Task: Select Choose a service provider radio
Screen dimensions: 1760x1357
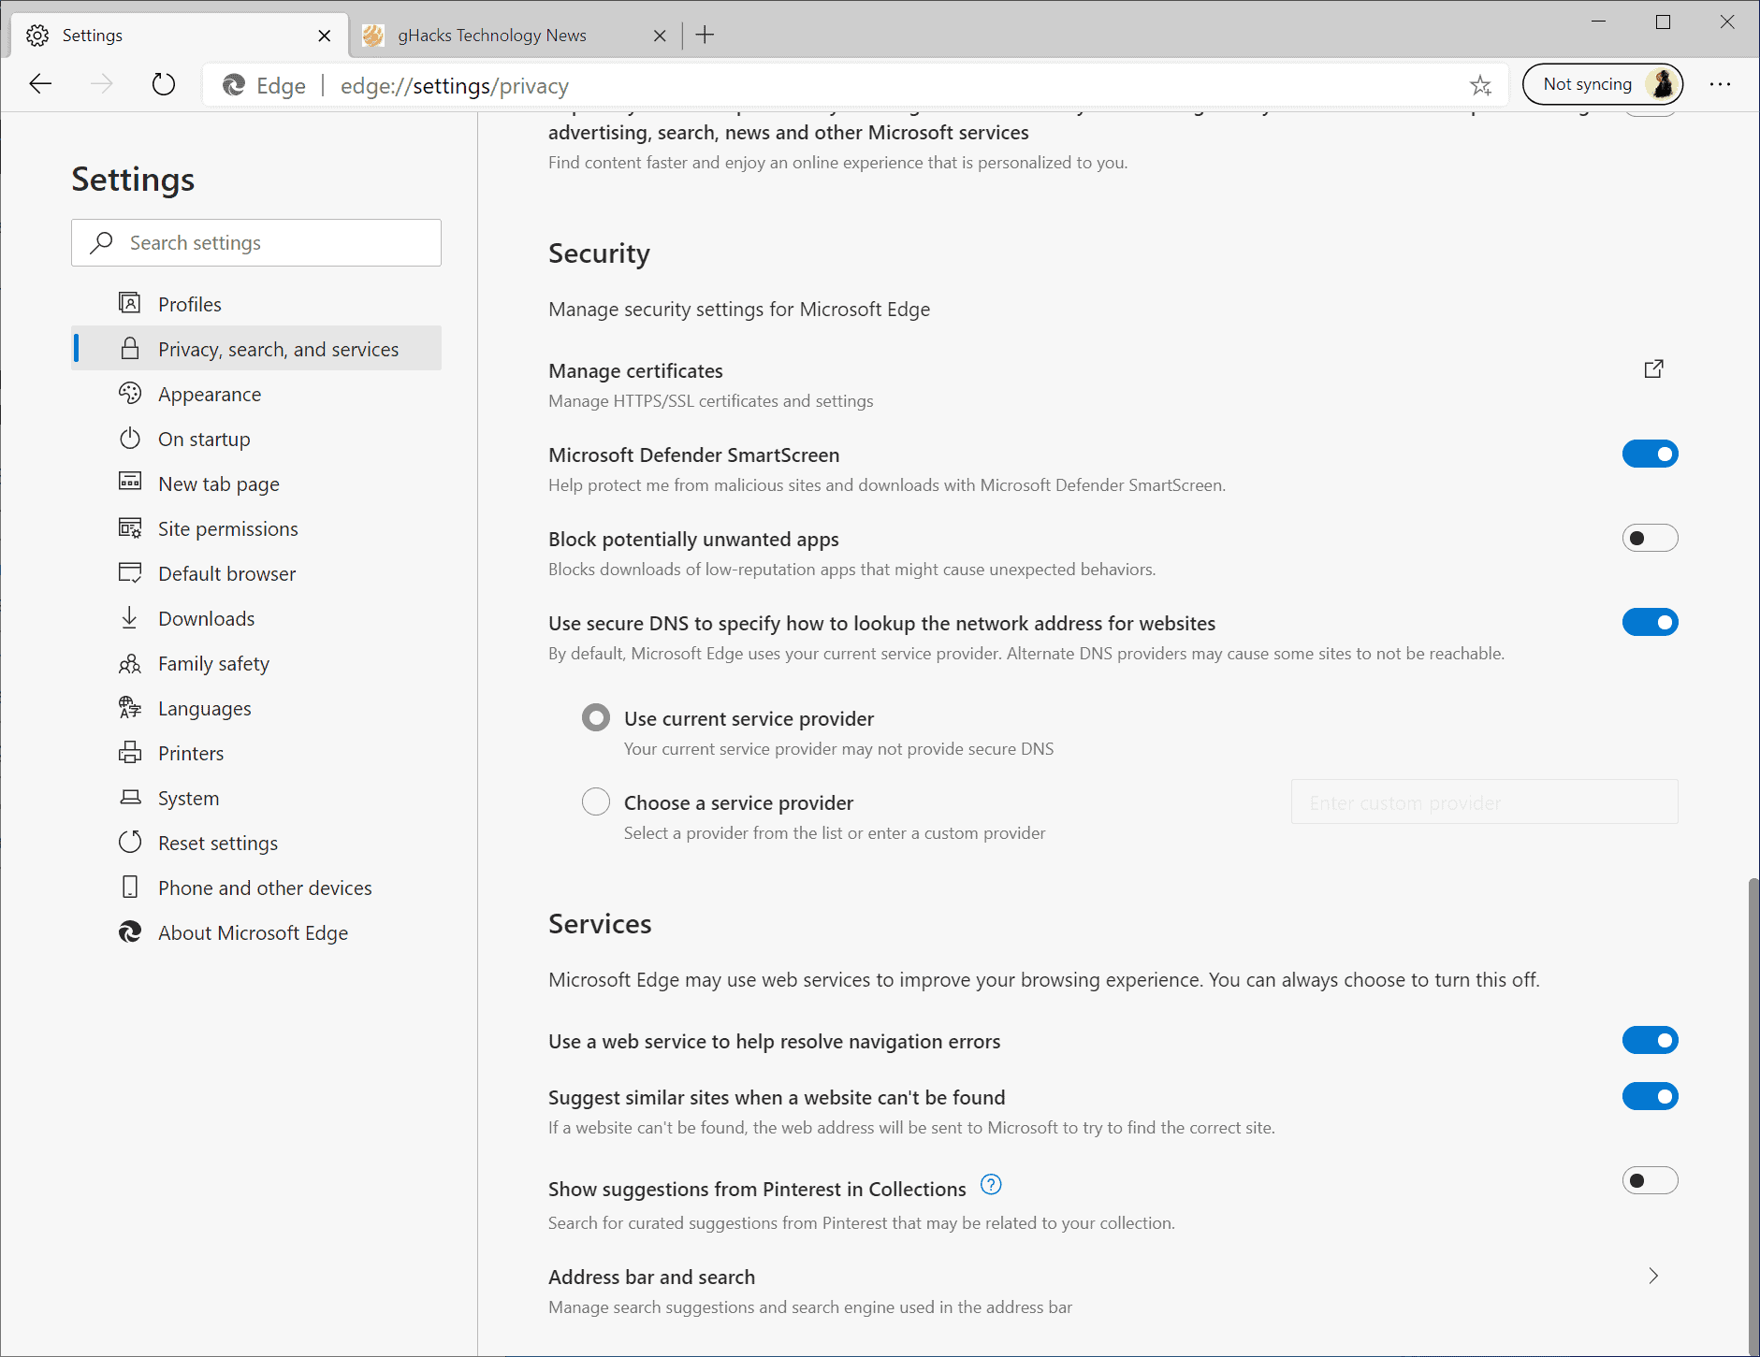Action: click(596, 801)
